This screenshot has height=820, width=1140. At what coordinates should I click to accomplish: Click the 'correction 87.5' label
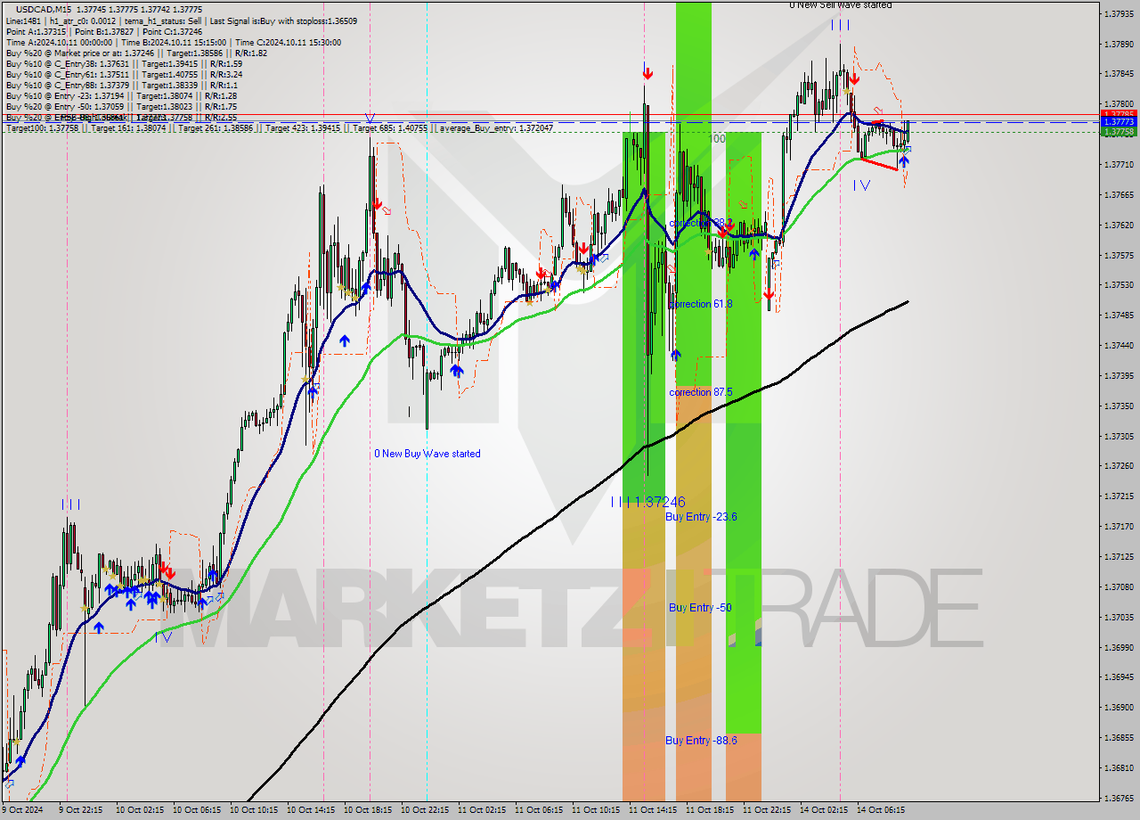[701, 392]
